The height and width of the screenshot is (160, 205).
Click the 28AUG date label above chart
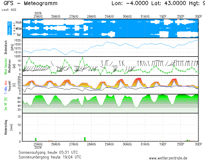point(91,16)
